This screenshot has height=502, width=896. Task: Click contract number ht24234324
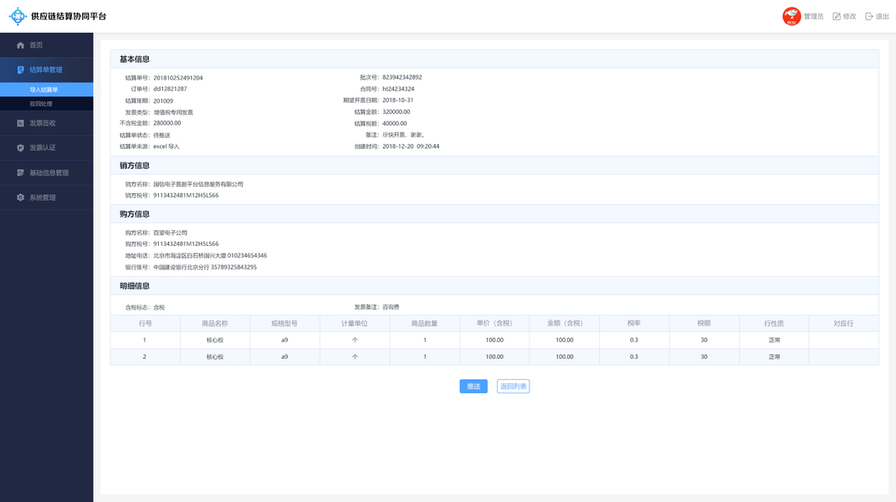click(398, 90)
